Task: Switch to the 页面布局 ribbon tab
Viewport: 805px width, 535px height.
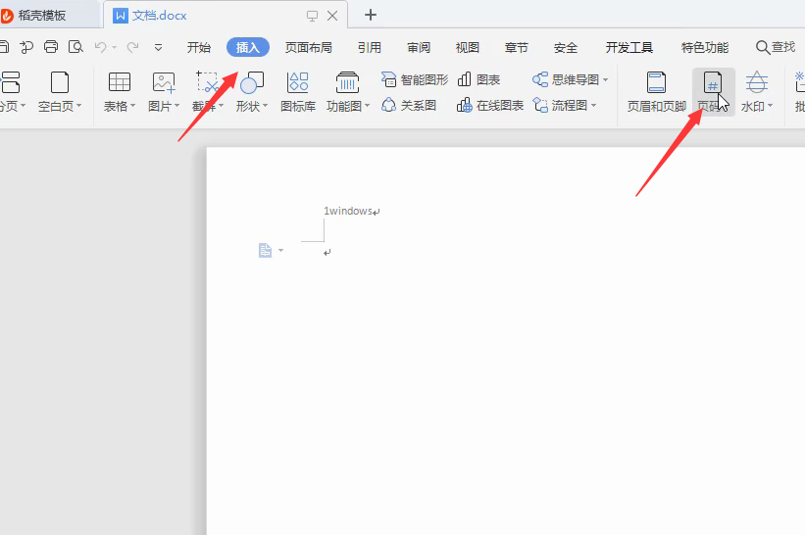Action: click(x=308, y=47)
